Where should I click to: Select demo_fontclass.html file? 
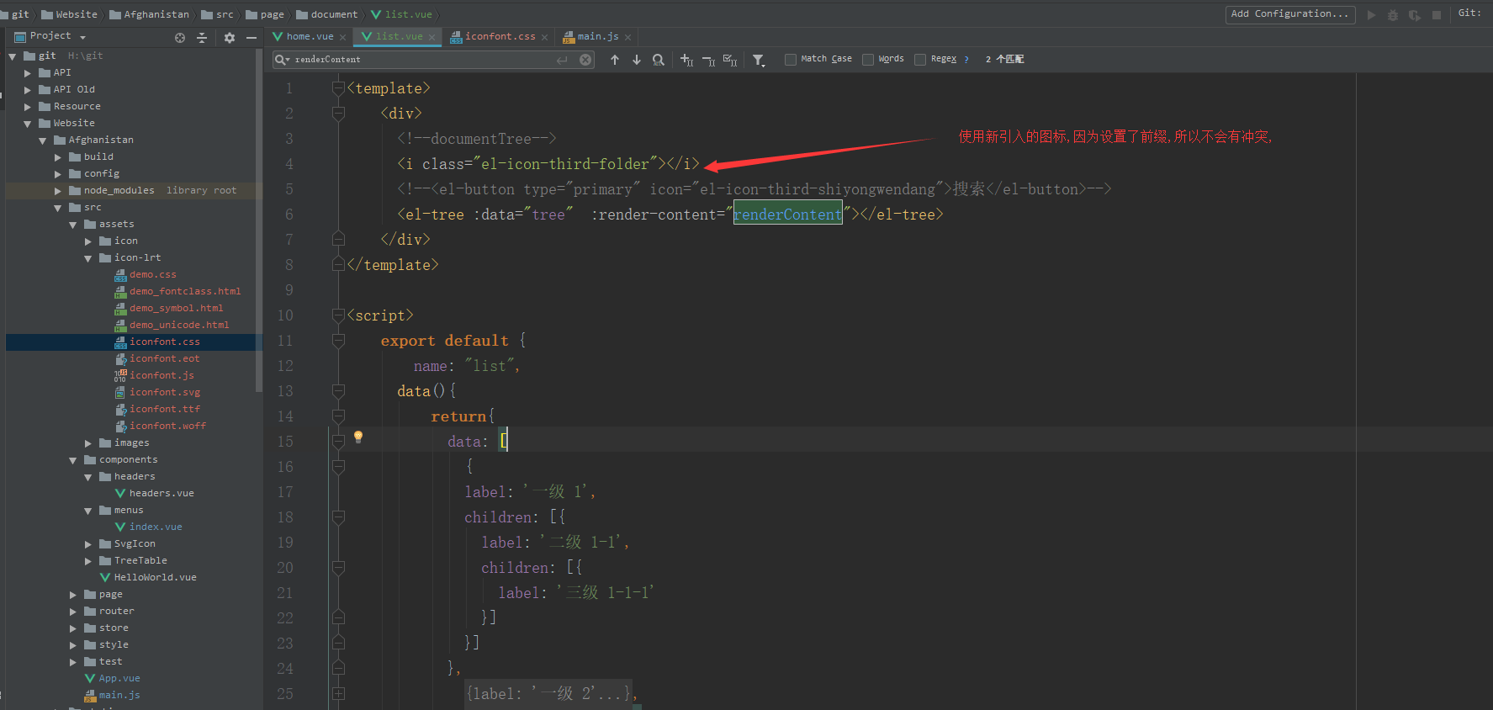185,292
